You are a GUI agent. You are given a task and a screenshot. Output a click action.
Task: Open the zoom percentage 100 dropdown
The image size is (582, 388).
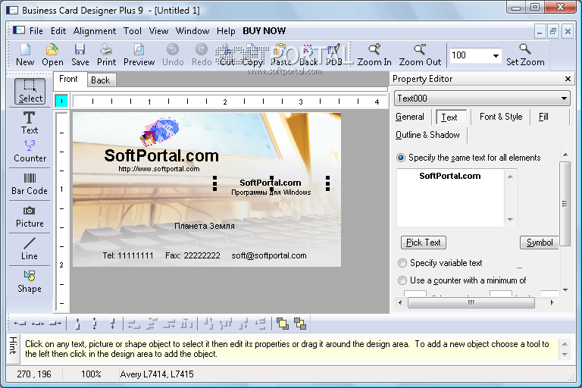click(496, 55)
